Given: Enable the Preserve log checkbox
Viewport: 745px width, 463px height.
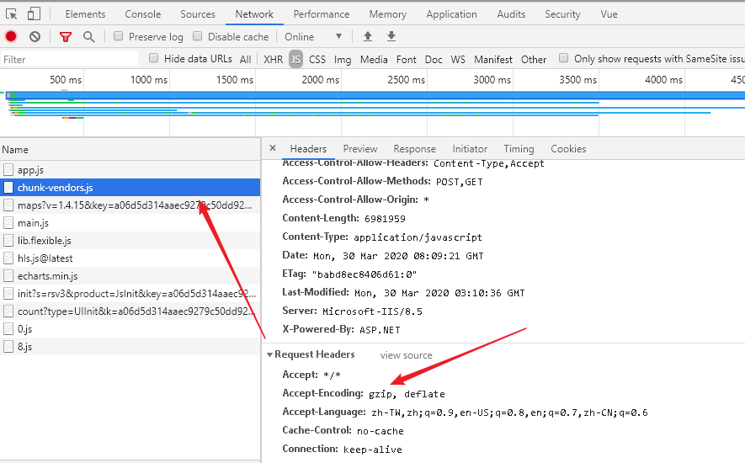Looking at the screenshot, I should pos(119,36).
